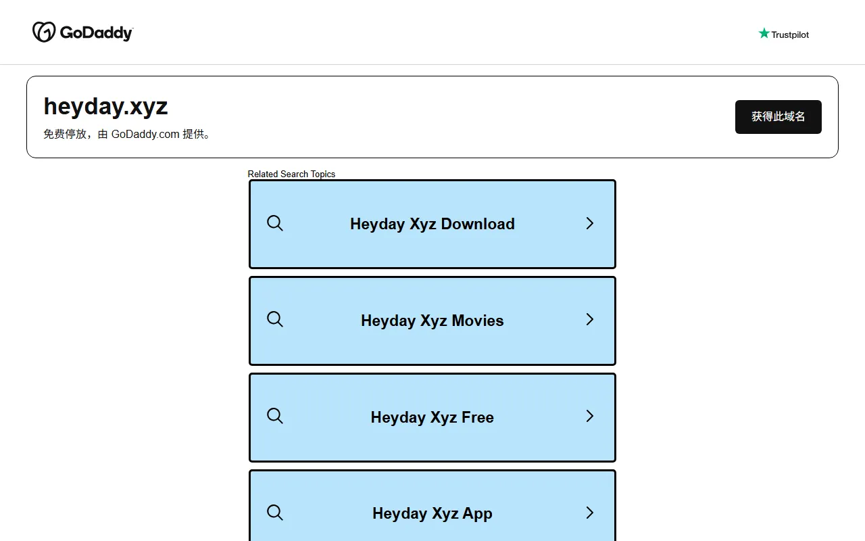
Task: Expand the chevron on Heyday Xyz Free
Action: 589,417
